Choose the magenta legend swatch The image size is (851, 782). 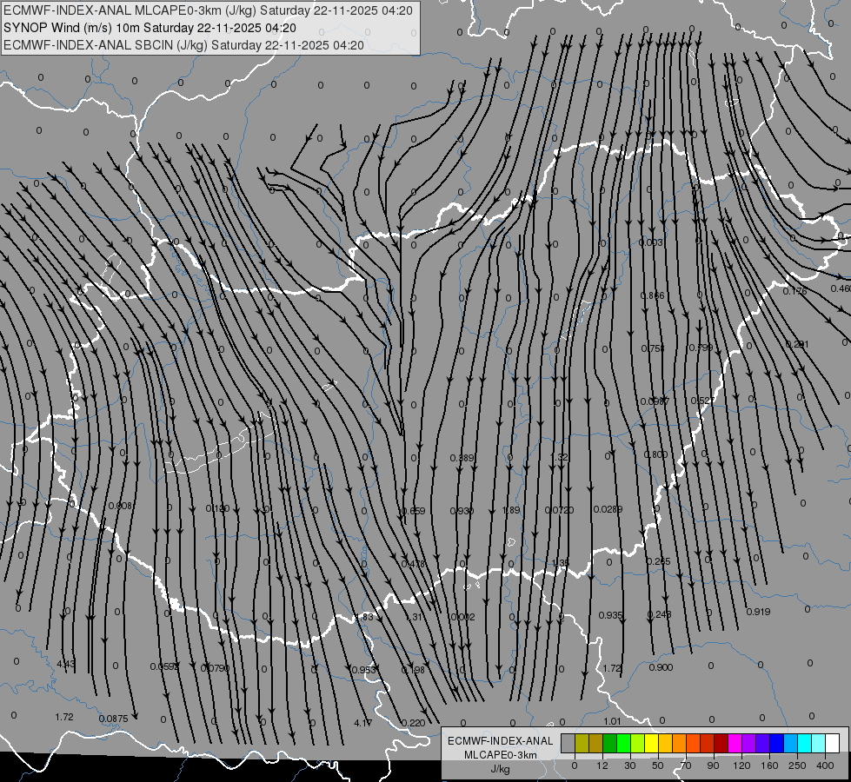coord(735,743)
